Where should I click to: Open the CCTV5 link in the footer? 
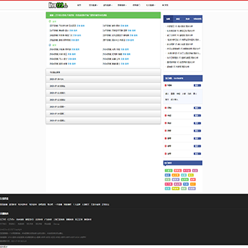pyautogui.click(x=3, y=220)
